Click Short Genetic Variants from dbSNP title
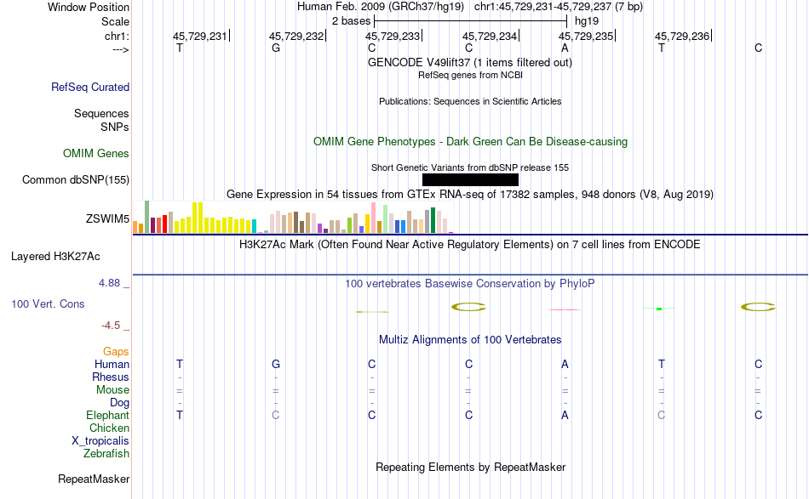This screenshot has width=809, height=499. coord(470,167)
